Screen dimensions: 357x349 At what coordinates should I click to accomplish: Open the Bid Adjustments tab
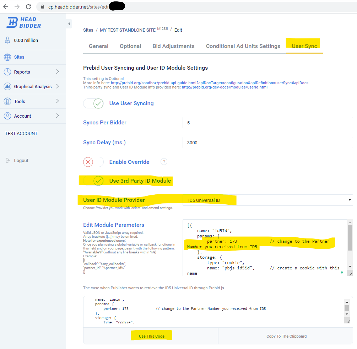[173, 46]
